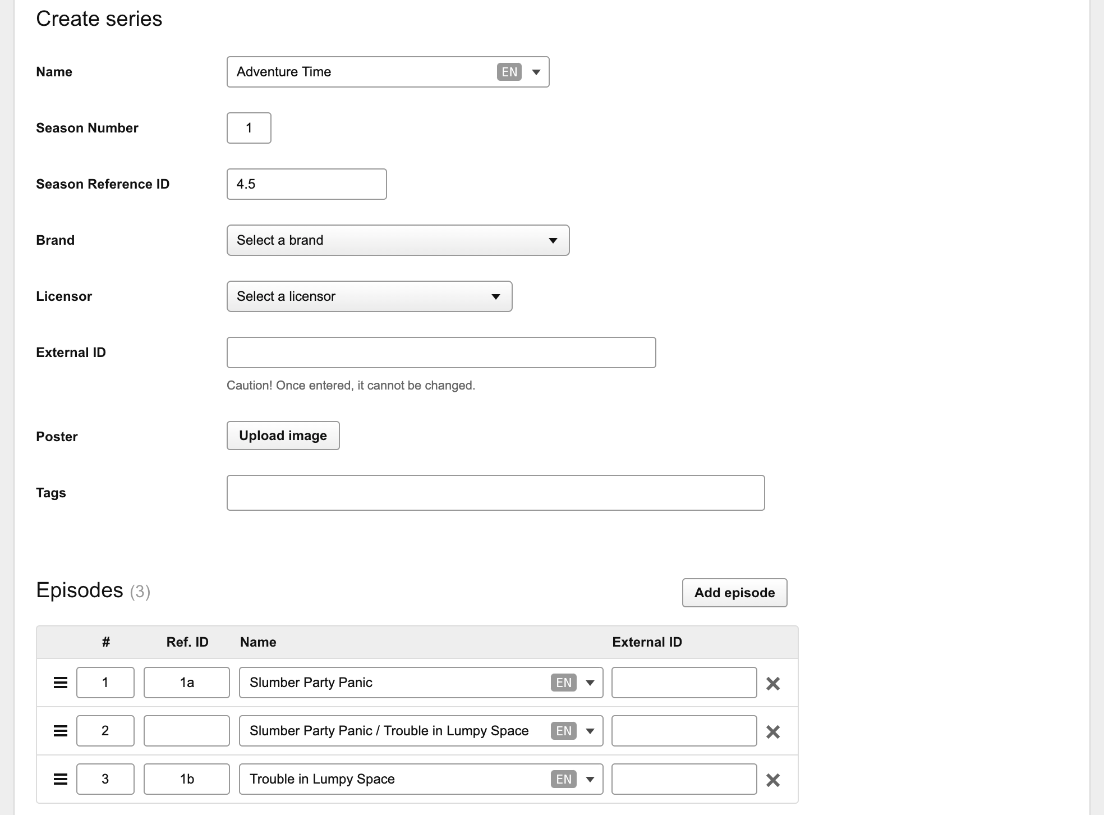Click the Season Reference ID field

[x=306, y=184]
